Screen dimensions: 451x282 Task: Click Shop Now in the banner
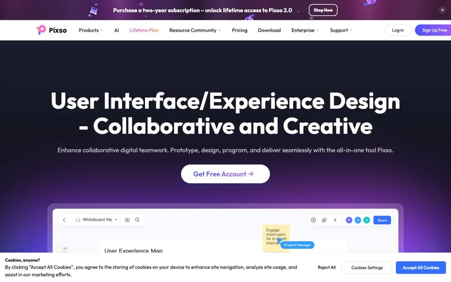[323, 10]
